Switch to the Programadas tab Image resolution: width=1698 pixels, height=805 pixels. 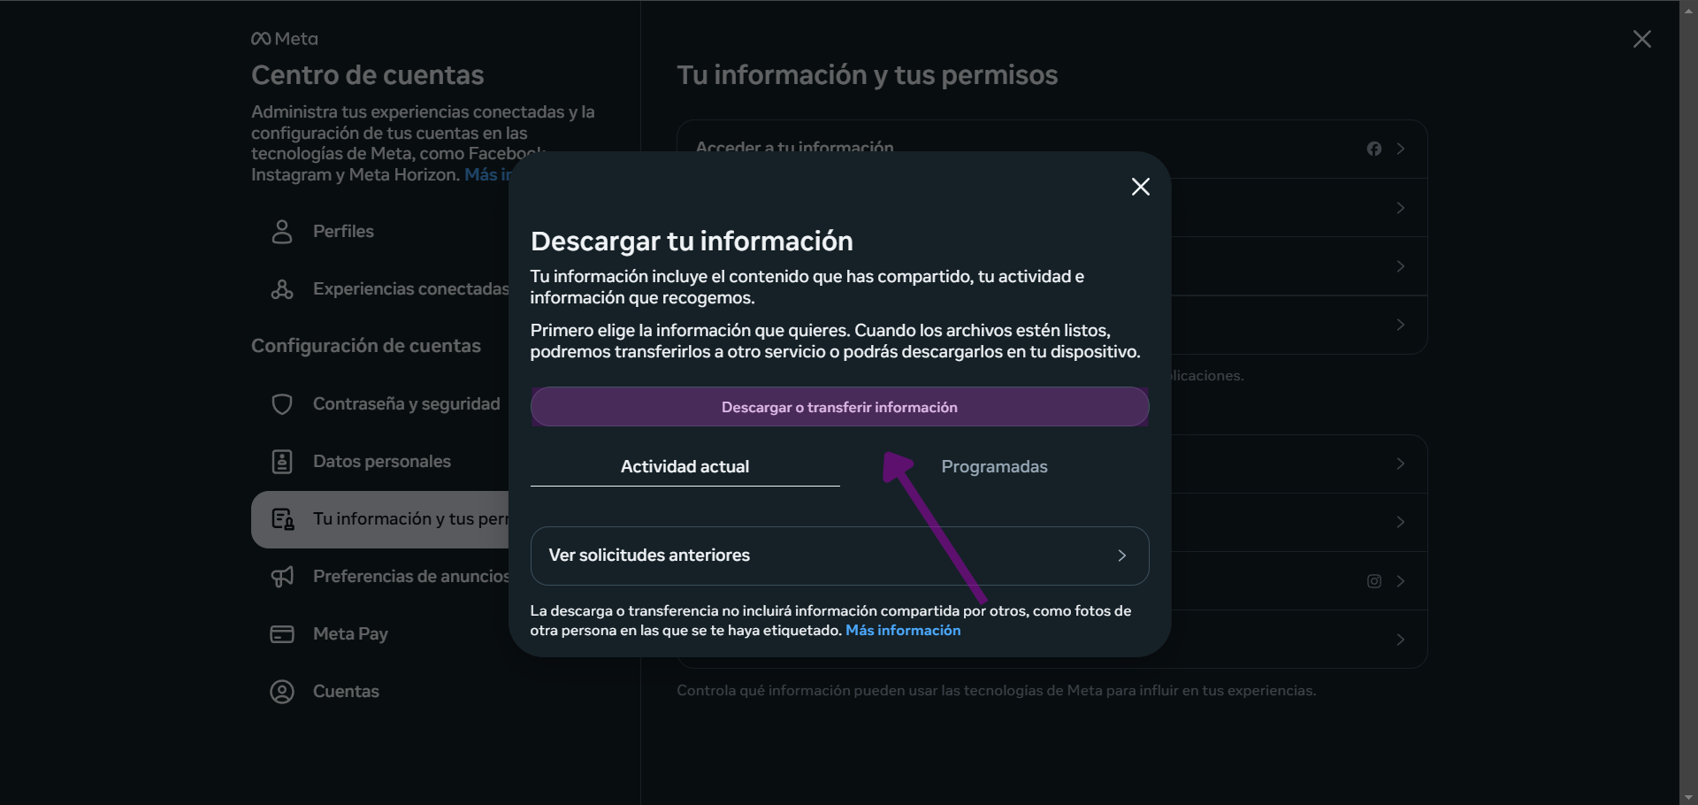(994, 466)
